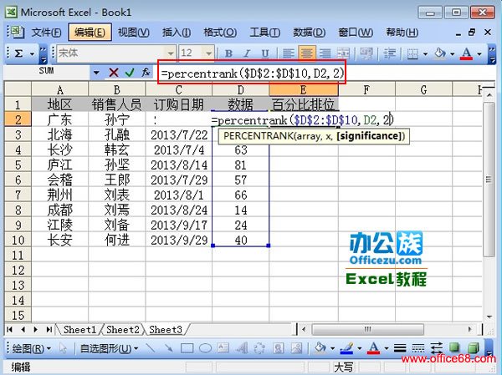Click the Shadow Style green box icon
Image resolution: width=502 pixels, height=375 pixels.
(454, 347)
